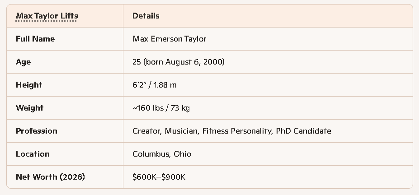Select the Weight row label

30,108
